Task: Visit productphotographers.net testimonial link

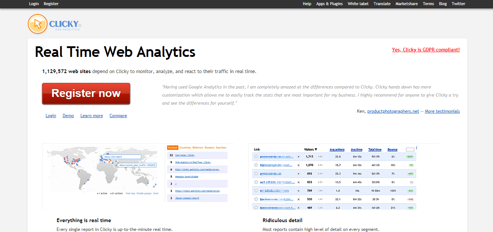Action: 393,111
